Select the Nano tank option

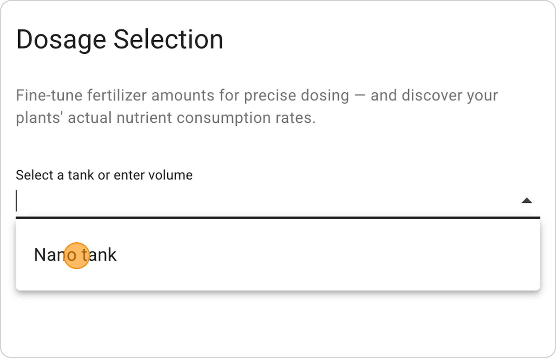pyautogui.click(x=75, y=255)
